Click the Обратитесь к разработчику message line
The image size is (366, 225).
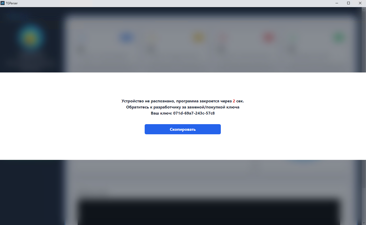click(x=183, y=107)
